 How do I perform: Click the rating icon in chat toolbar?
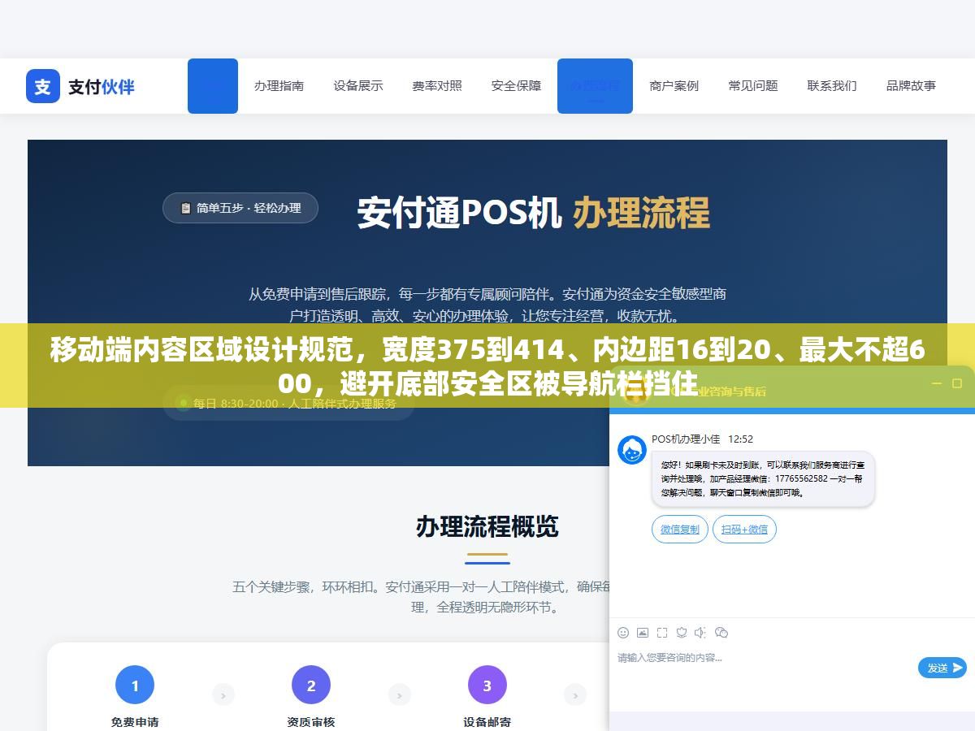click(682, 633)
